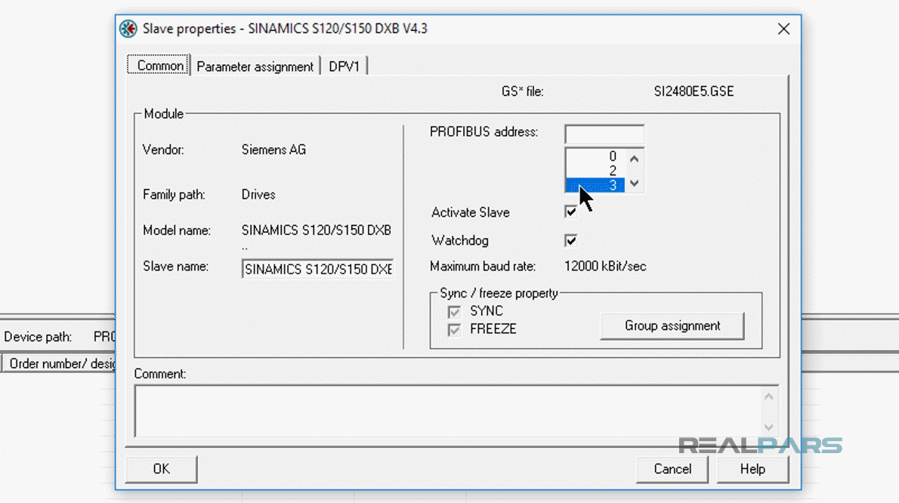The height and width of the screenshot is (503, 899).
Task: Click the Comment box scroll down arrow
Action: point(769,427)
